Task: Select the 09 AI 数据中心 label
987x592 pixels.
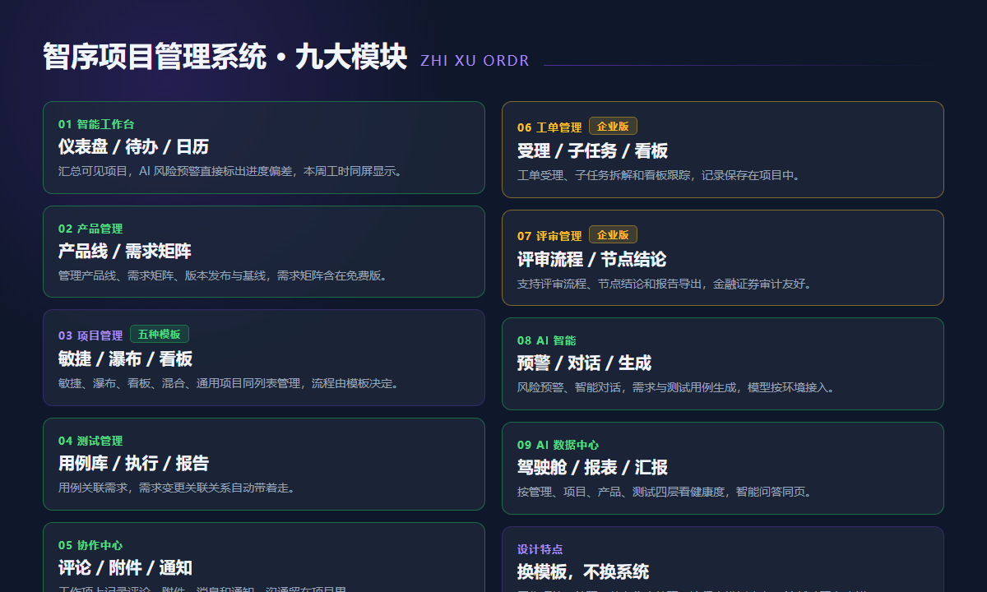Action: pos(558,445)
